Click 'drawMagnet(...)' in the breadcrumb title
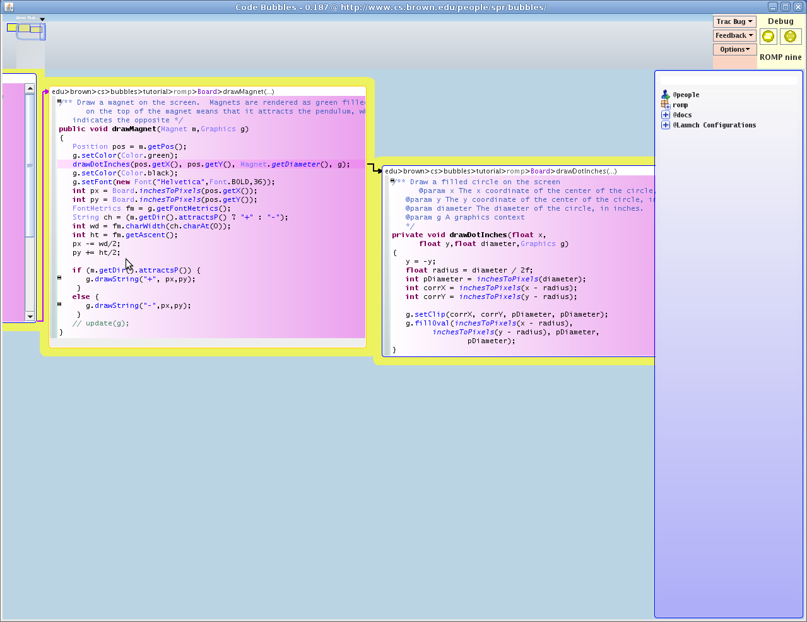 (249, 91)
